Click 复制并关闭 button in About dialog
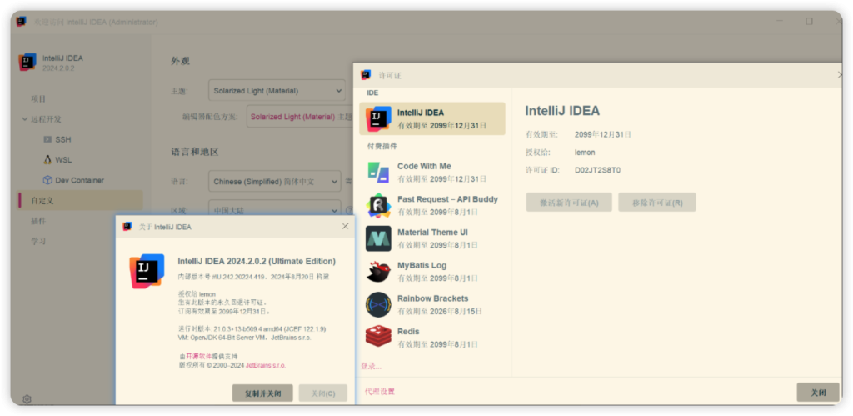 point(262,393)
